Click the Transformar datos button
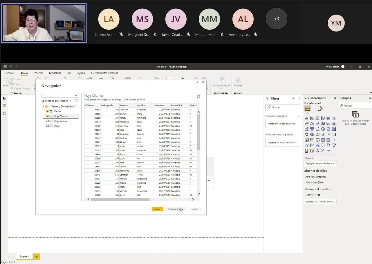The width and height of the screenshot is (372, 264). tap(176, 209)
